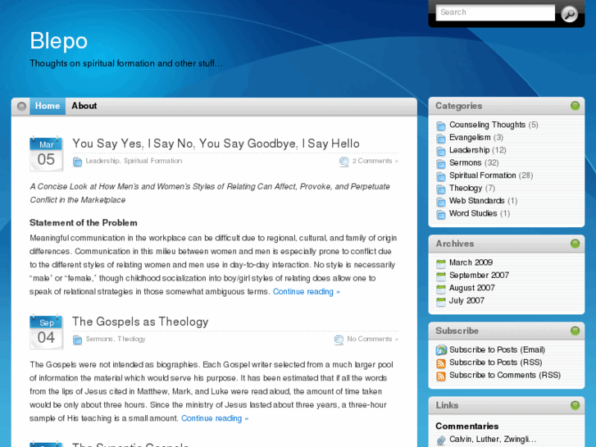Screen dimensions: 596x447
Task: Click folder icon beside Spiritual Formation sidebar
Action: (x=441, y=176)
